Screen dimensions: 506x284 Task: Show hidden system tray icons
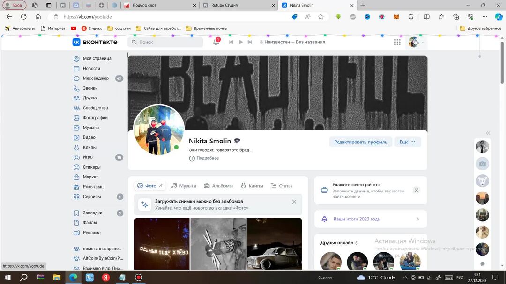click(x=405, y=277)
